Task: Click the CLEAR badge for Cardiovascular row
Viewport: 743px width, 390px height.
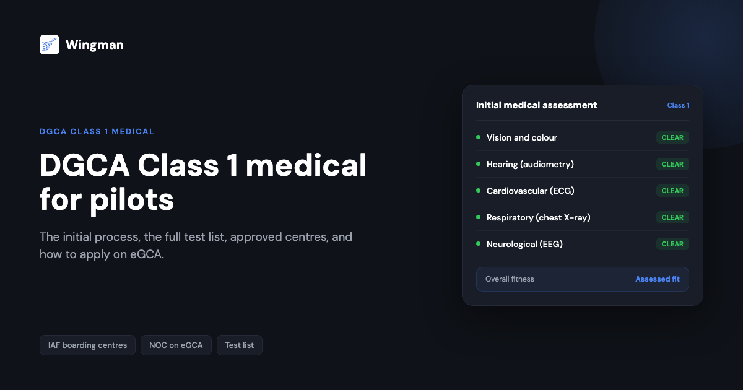Action: [x=672, y=191]
